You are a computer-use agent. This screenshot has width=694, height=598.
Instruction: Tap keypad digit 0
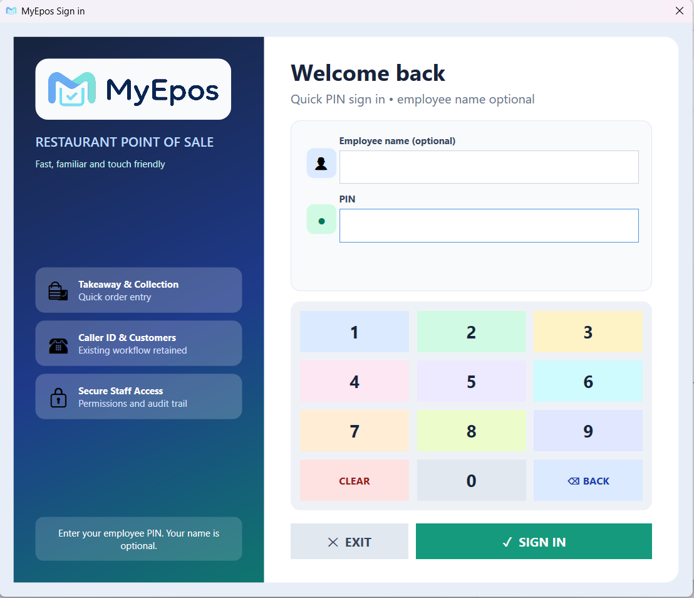pyautogui.click(x=472, y=480)
